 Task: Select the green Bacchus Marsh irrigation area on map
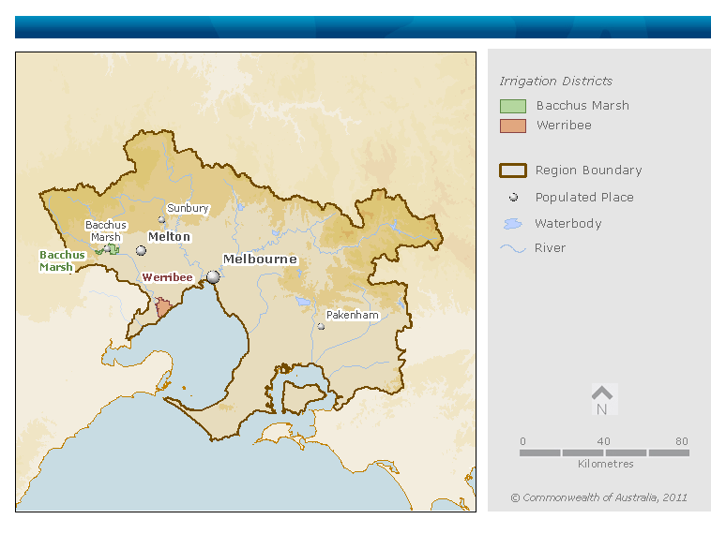click(113, 248)
